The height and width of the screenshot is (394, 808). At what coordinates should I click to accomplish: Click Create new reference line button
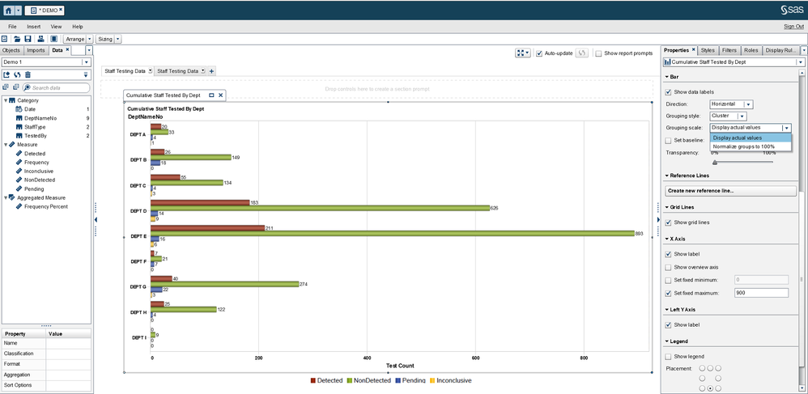click(731, 191)
